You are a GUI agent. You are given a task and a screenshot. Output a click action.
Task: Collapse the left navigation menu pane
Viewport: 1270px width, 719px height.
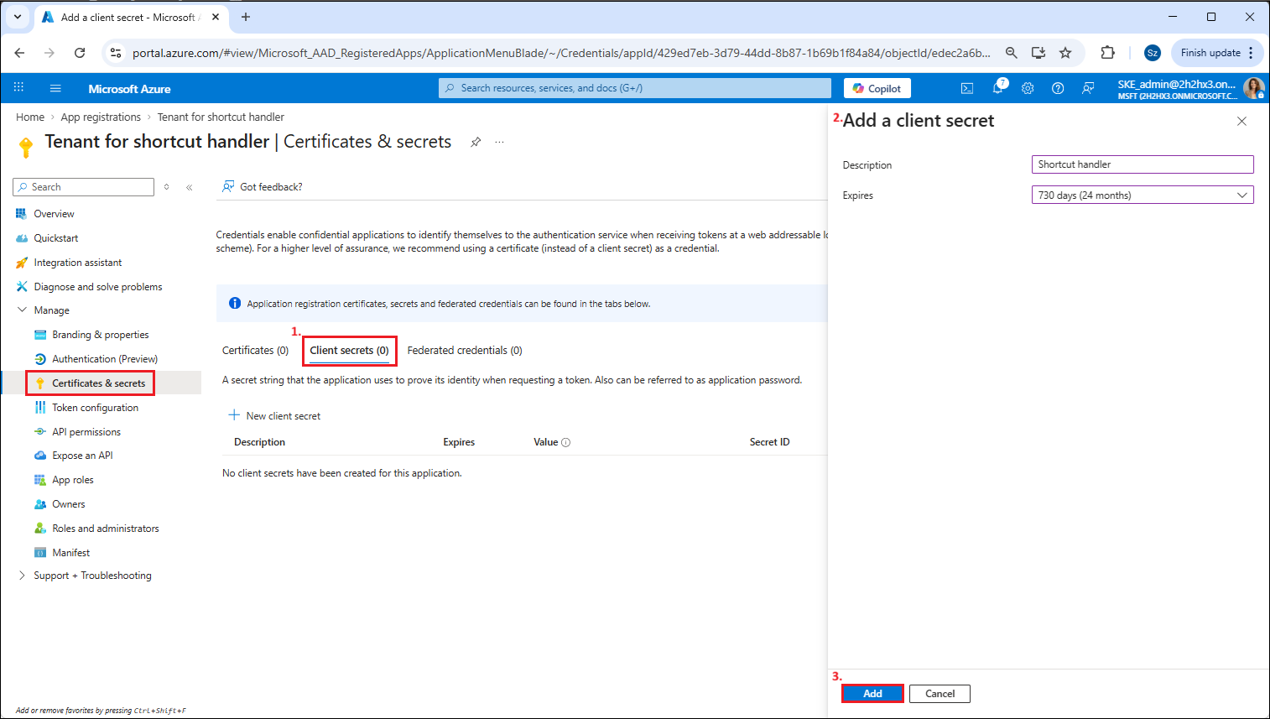click(x=190, y=187)
